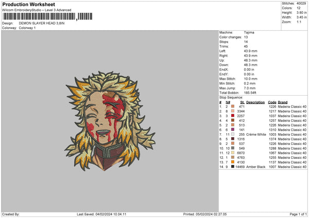
Task: Click the stitch count "14469" in row 14
Action: [x=240, y=167]
